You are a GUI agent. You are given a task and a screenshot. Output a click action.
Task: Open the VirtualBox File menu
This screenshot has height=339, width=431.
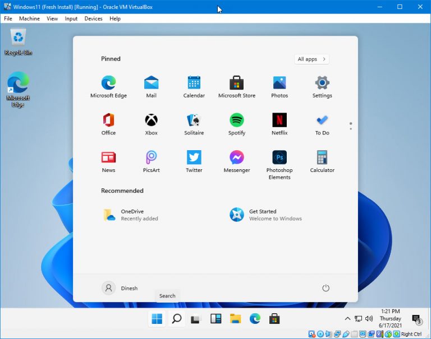[8, 18]
